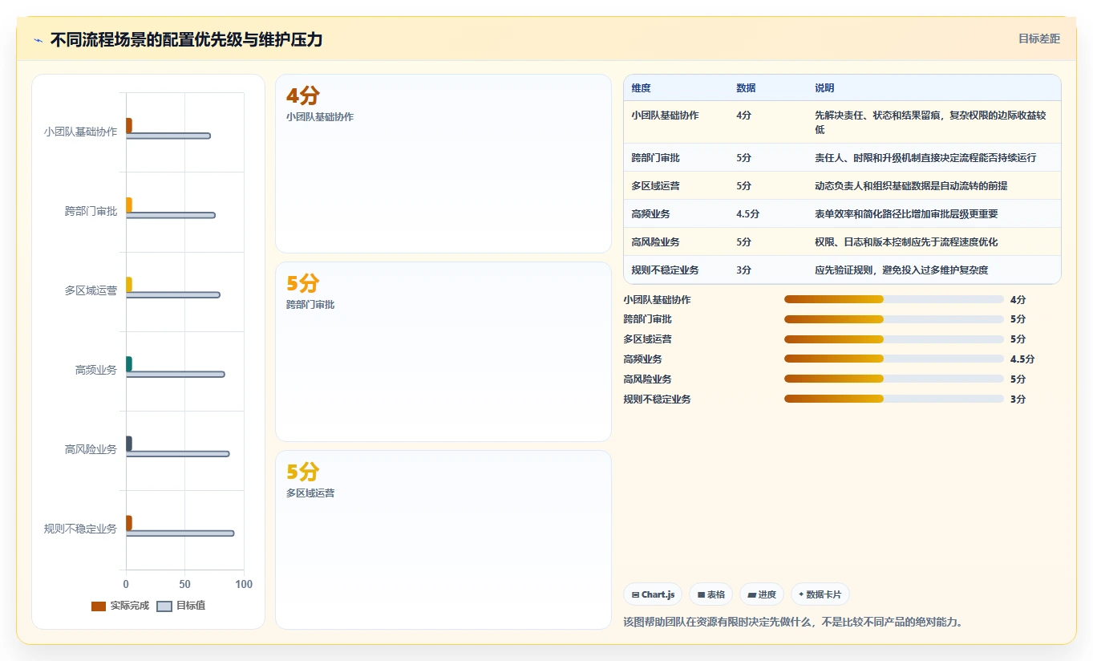Click the 小团队基础协作 progress bar
1093x661 pixels.
point(894,299)
